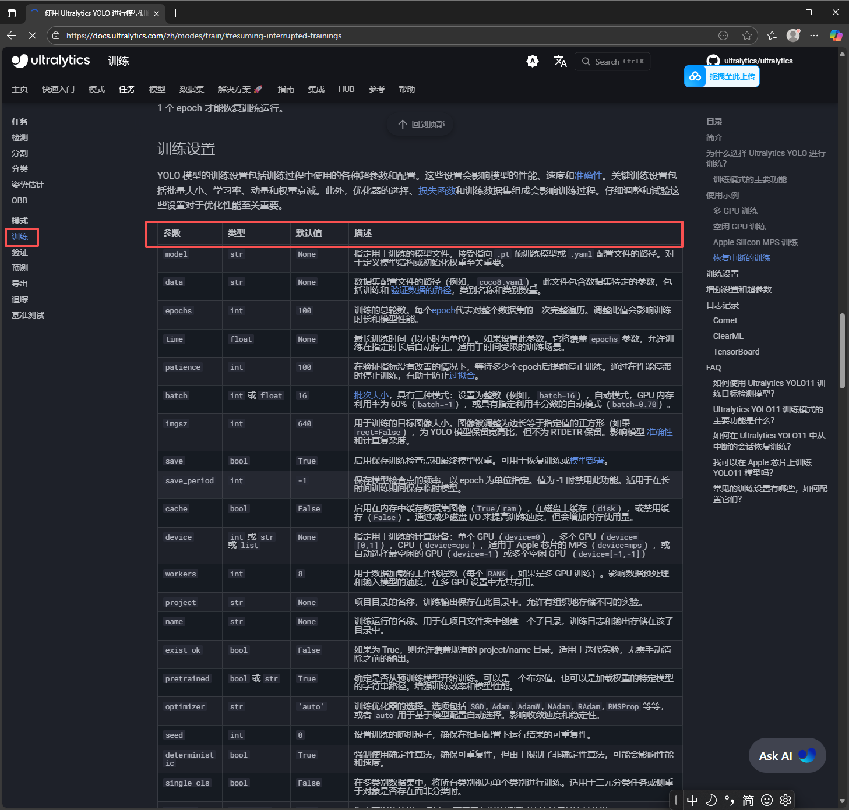Open the ultralytics/ultralytics GitHub repository
Viewport: 849px width, 810px height.
point(750,61)
